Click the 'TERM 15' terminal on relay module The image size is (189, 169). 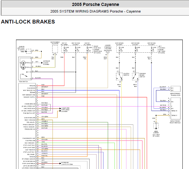[x=174, y=111]
